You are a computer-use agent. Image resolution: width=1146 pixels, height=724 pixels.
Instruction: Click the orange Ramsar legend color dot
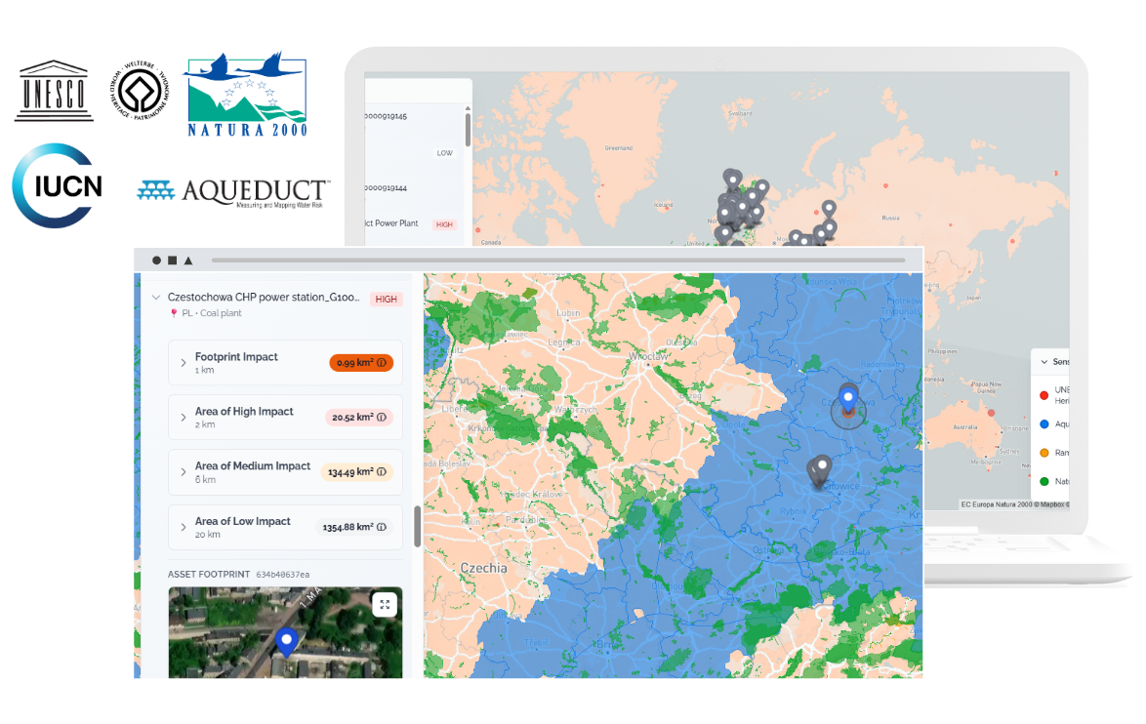(1044, 453)
